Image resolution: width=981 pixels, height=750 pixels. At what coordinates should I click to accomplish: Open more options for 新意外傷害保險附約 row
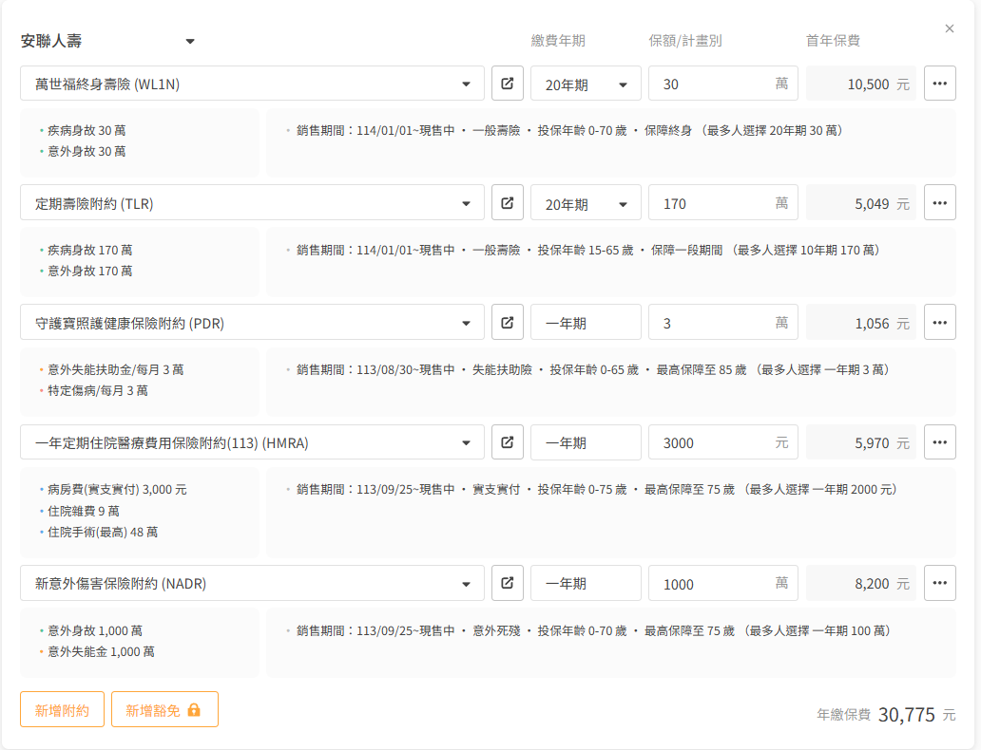click(939, 583)
